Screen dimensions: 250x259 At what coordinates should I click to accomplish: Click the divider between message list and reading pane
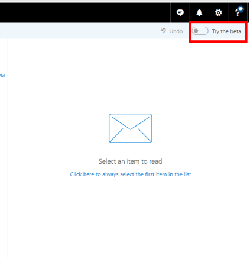(x=8, y=148)
